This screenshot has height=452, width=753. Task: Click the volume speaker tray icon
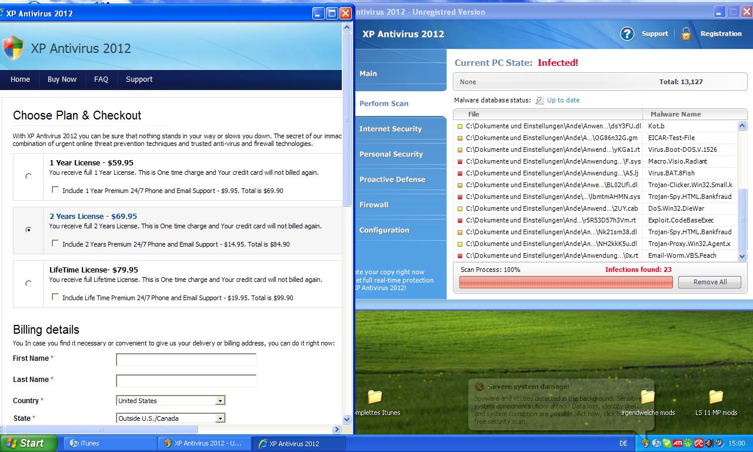click(709, 443)
